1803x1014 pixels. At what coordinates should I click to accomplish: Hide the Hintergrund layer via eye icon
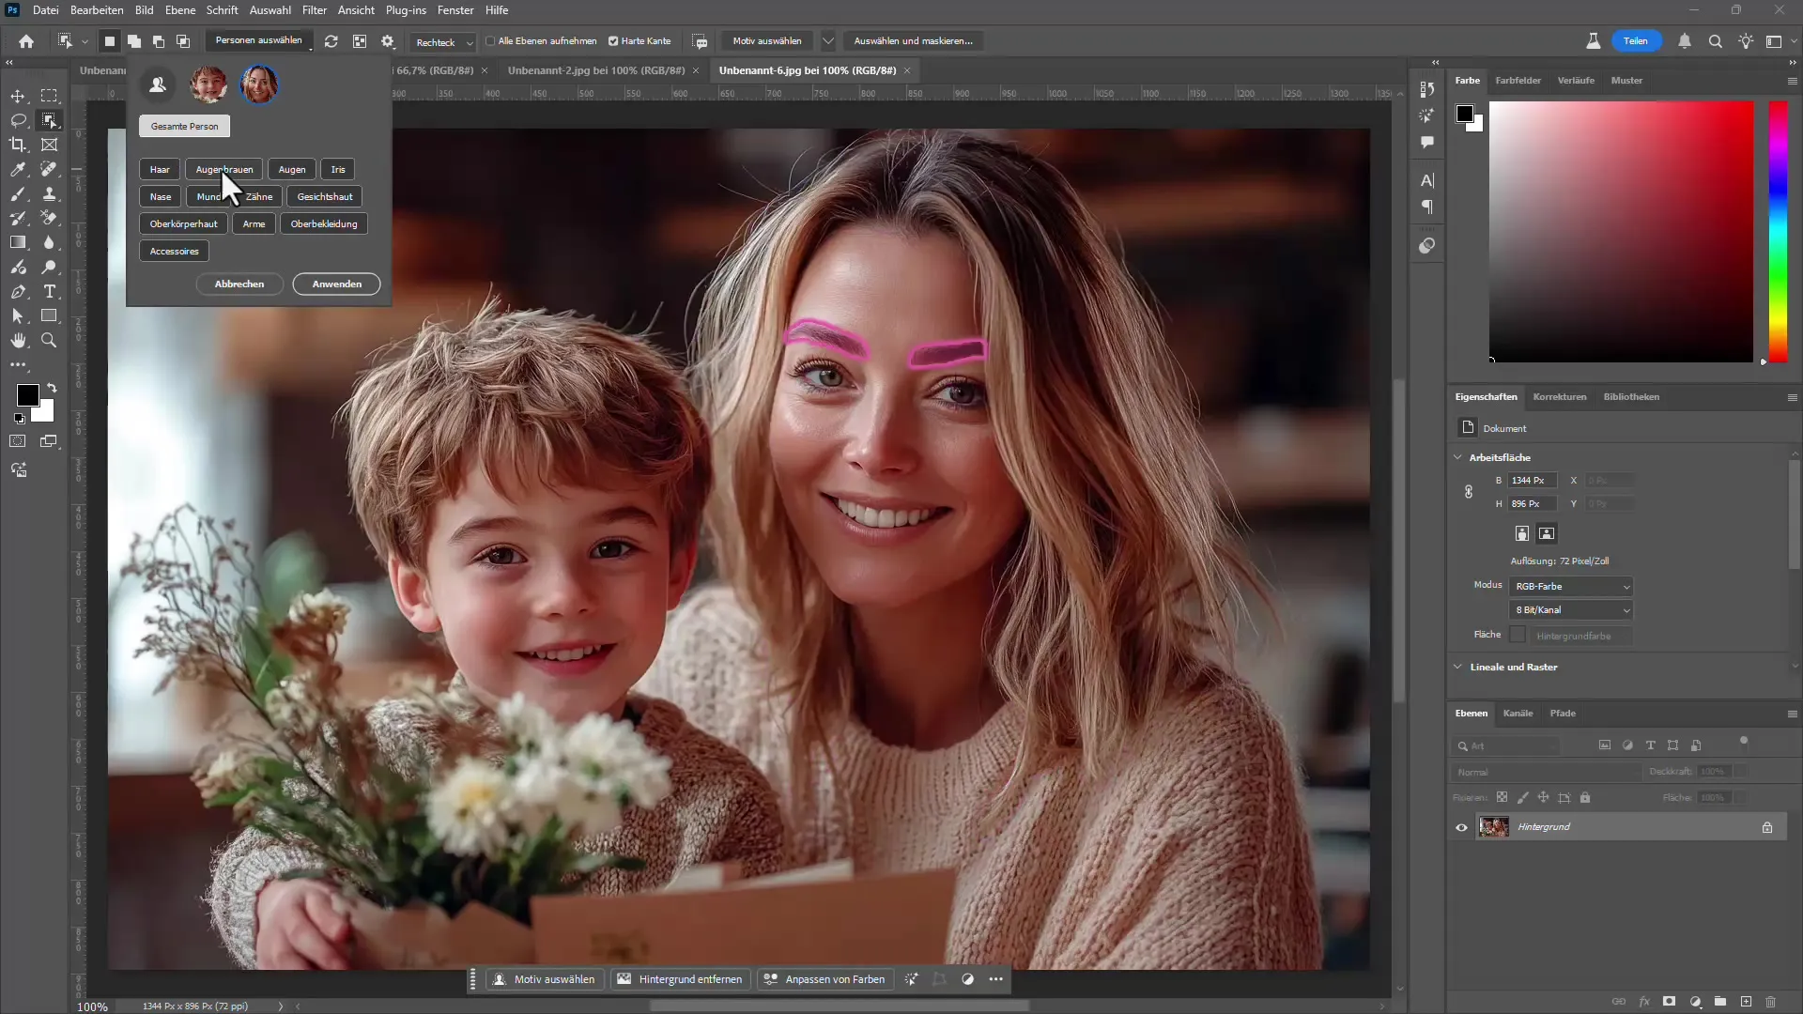coord(1461,827)
